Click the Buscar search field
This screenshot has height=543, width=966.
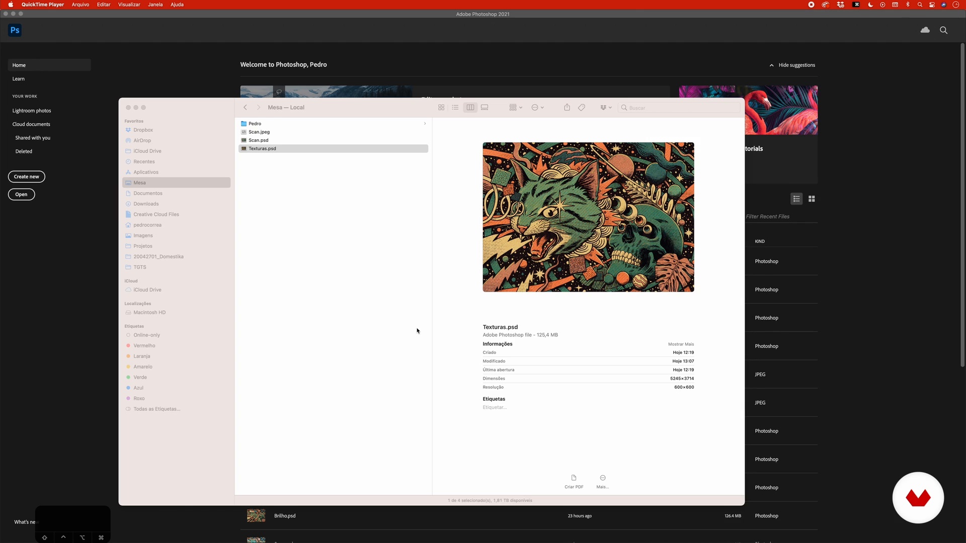point(680,108)
